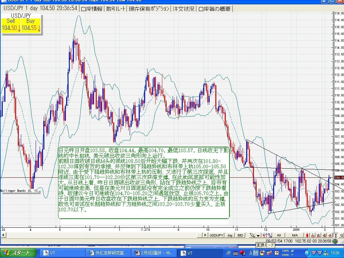This screenshot has height=258, width=344.
Task: Click the Q zoom button in chart toolbar
Action: 341,235
